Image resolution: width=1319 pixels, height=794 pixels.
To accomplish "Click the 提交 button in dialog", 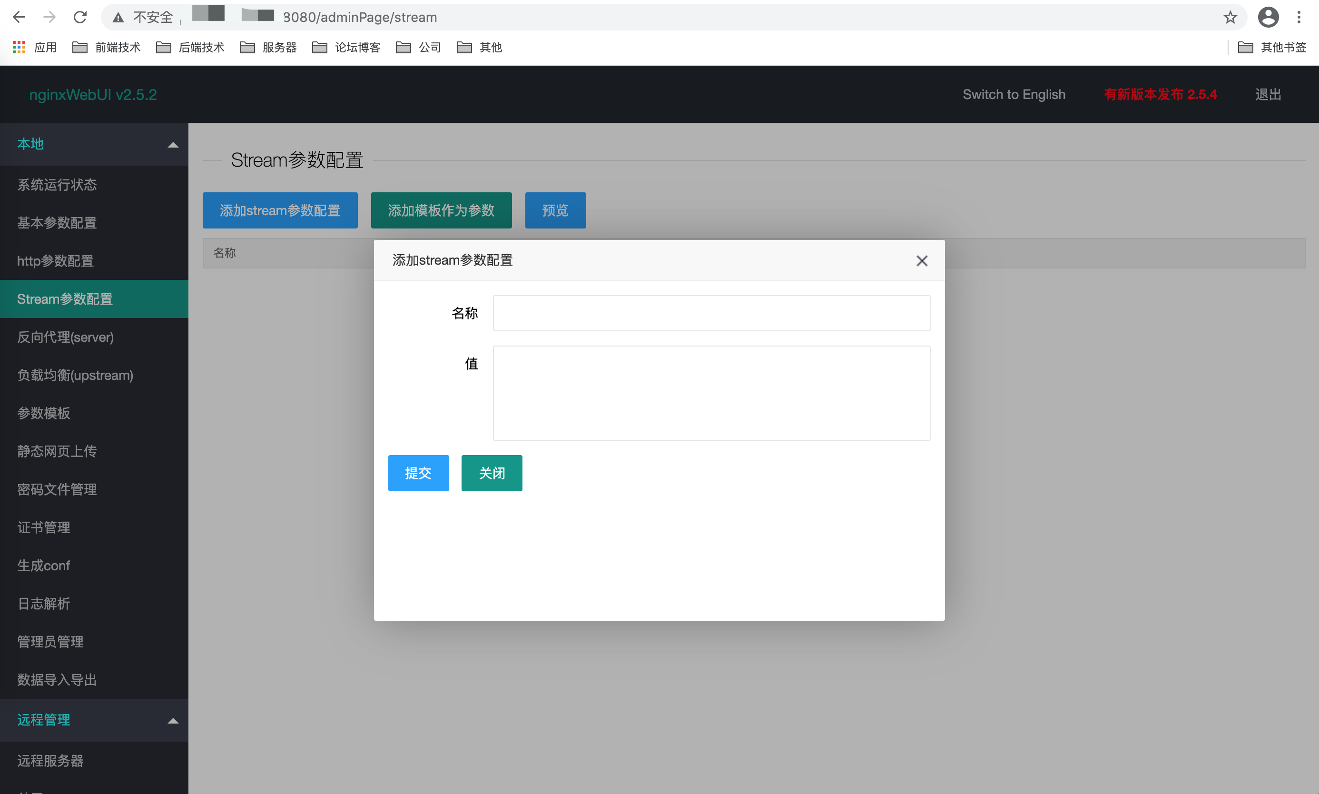I will 418,472.
